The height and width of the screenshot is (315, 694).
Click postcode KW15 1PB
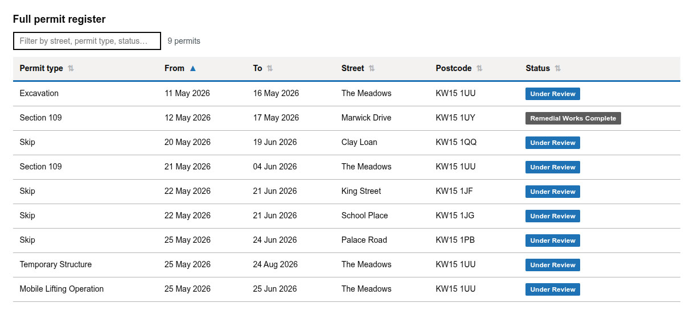click(455, 240)
